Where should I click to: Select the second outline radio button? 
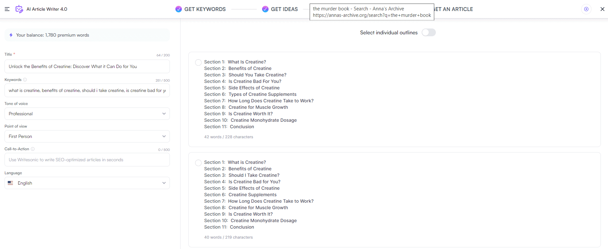[x=198, y=163]
